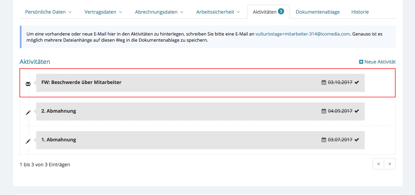Click the pencil icon beside 1. Abmahnung
The height and width of the screenshot is (195, 415).
tap(28, 141)
